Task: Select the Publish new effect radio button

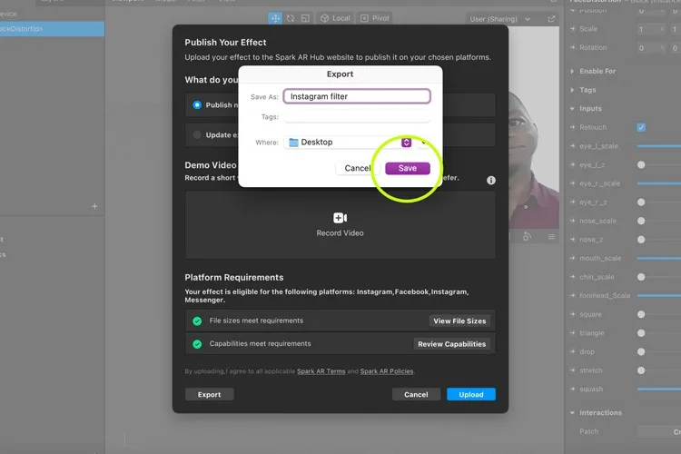Action: 197,104
